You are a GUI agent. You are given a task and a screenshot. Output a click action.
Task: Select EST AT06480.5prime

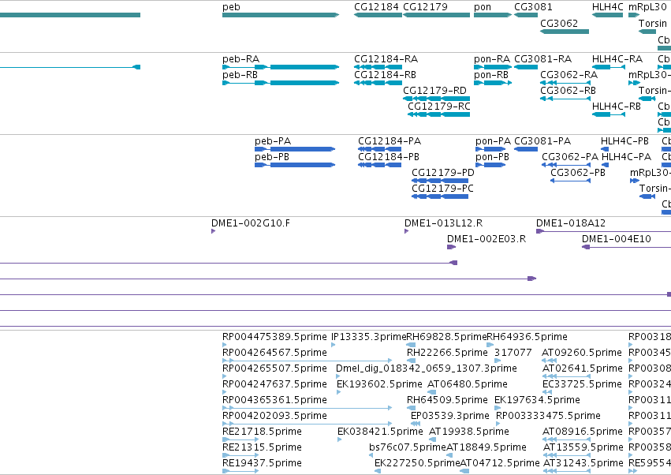tap(432, 392)
